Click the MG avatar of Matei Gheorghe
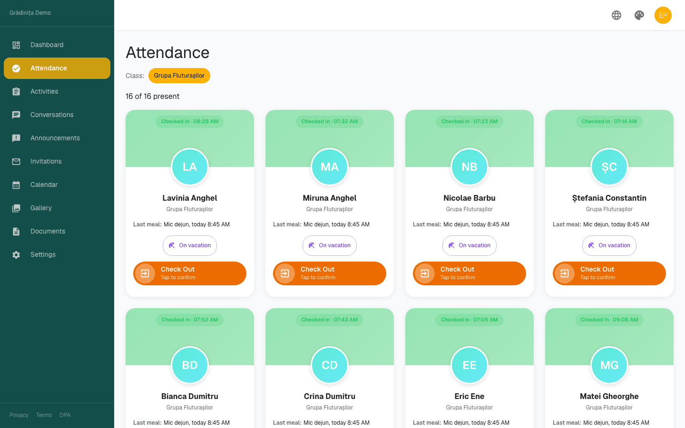Screen dimensions: 685x428 tap(609, 365)
